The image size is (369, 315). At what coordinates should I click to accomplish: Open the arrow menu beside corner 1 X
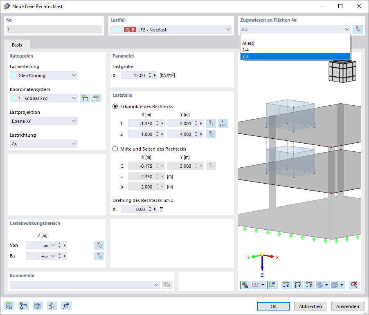(162, 124)
